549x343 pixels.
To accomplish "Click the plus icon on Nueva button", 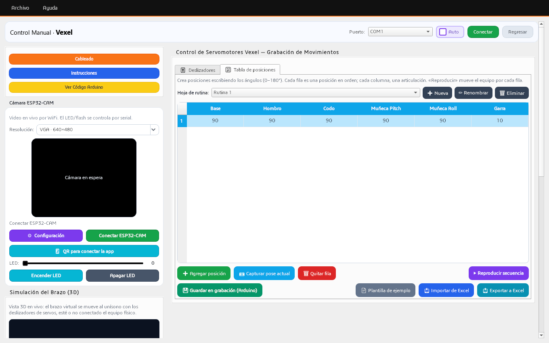I will (430, 93).
